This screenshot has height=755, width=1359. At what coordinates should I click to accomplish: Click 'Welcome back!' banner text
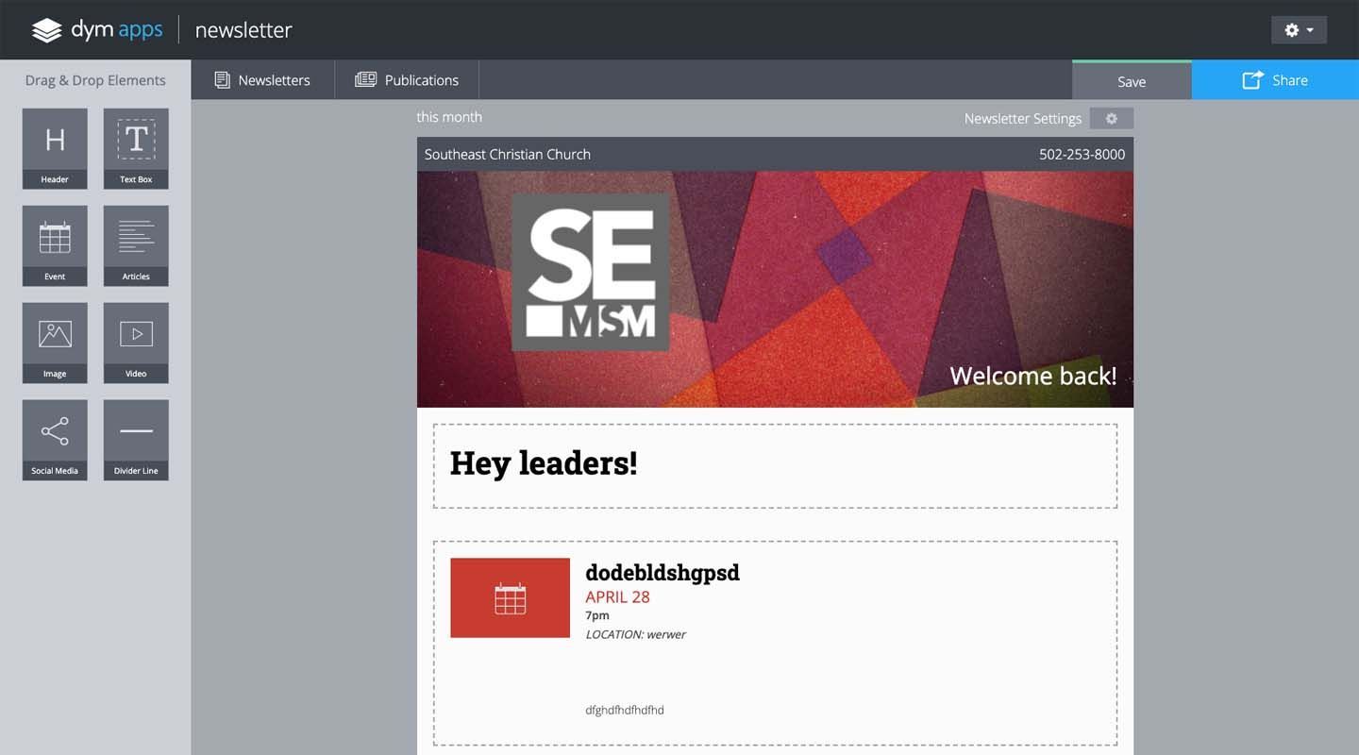coord(1033,376)
